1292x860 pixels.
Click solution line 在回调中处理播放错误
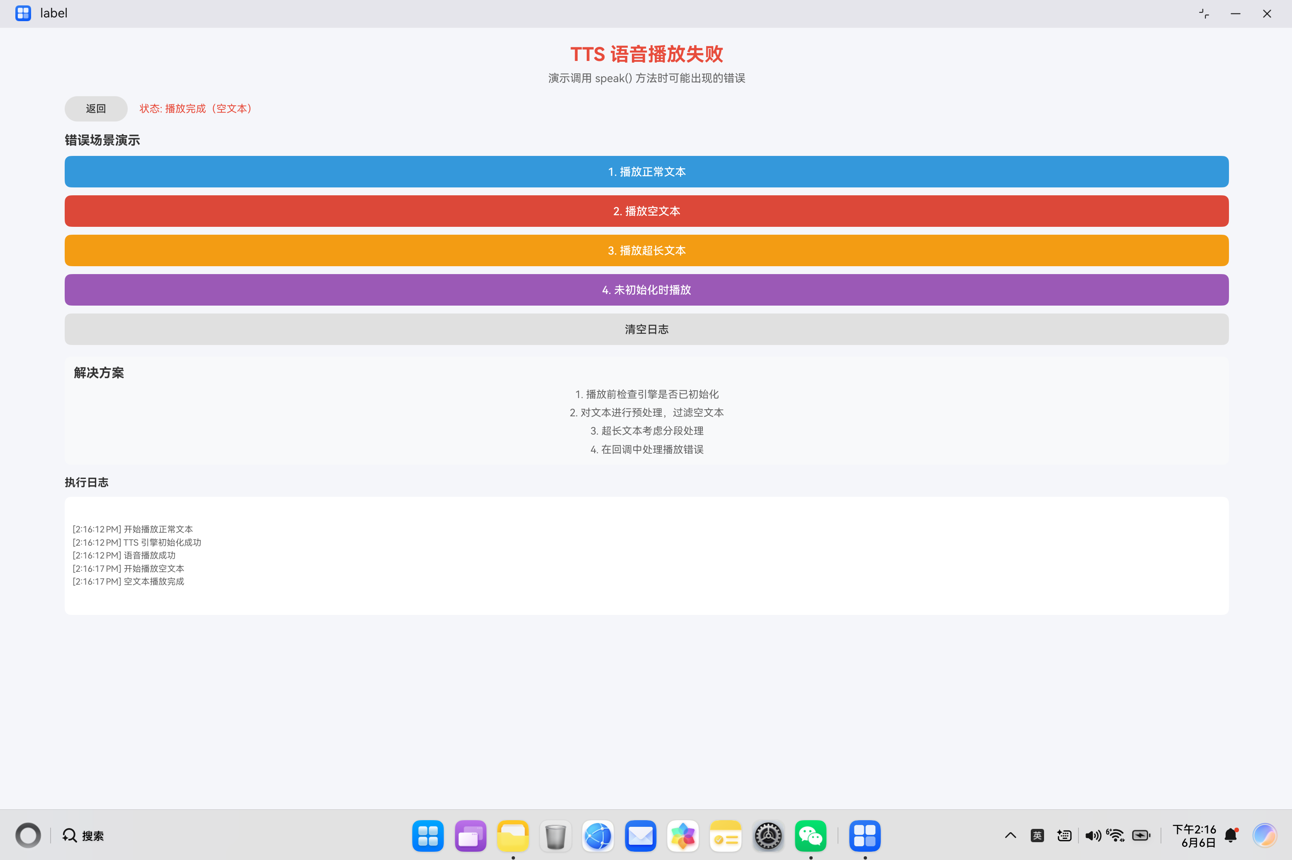tap(646, 450)
